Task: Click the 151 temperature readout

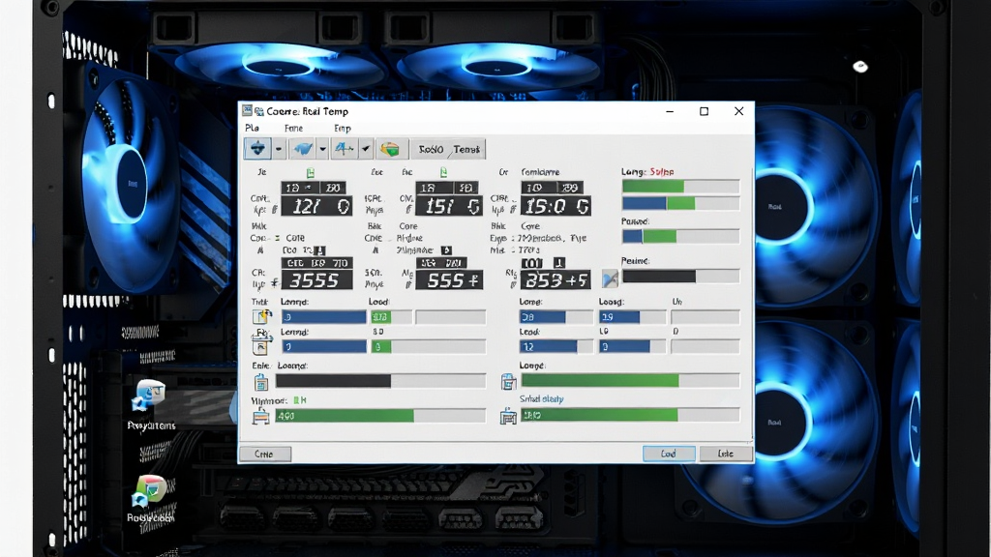Action: click(449, 207)
